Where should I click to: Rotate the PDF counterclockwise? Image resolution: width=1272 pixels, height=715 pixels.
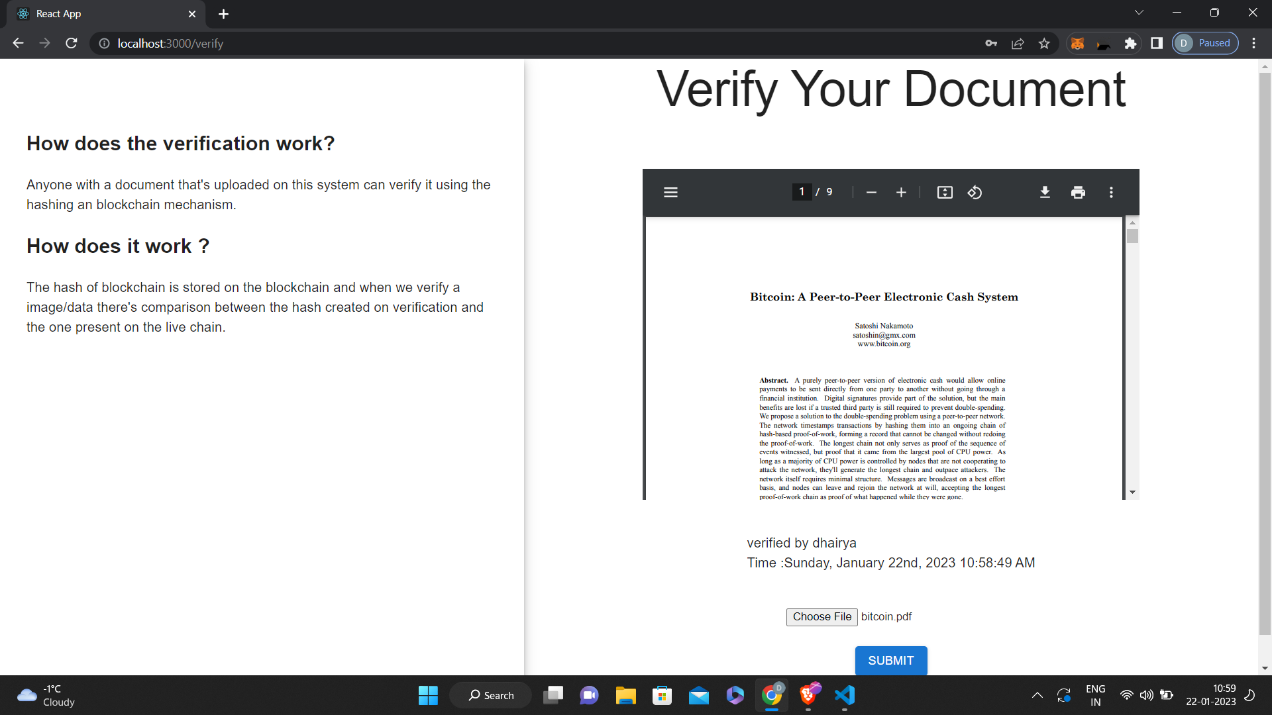pos(975,193)
